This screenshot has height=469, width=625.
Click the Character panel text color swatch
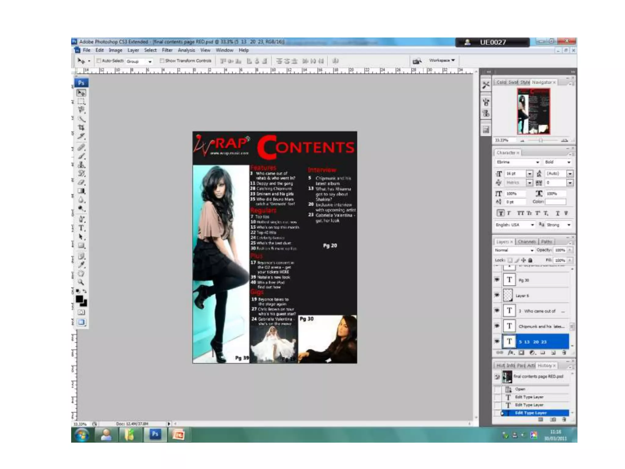[x=555, y=202]
